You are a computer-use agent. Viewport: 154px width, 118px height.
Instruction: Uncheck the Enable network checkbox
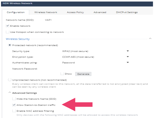coord(7,26)
